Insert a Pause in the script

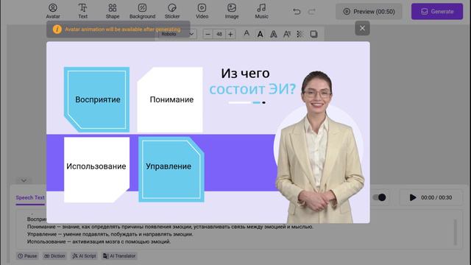[x=27, y=256]
